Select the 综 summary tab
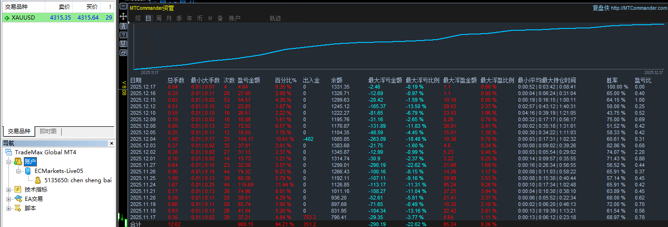Viewport: 668px width, 227px height. [138, 18]
